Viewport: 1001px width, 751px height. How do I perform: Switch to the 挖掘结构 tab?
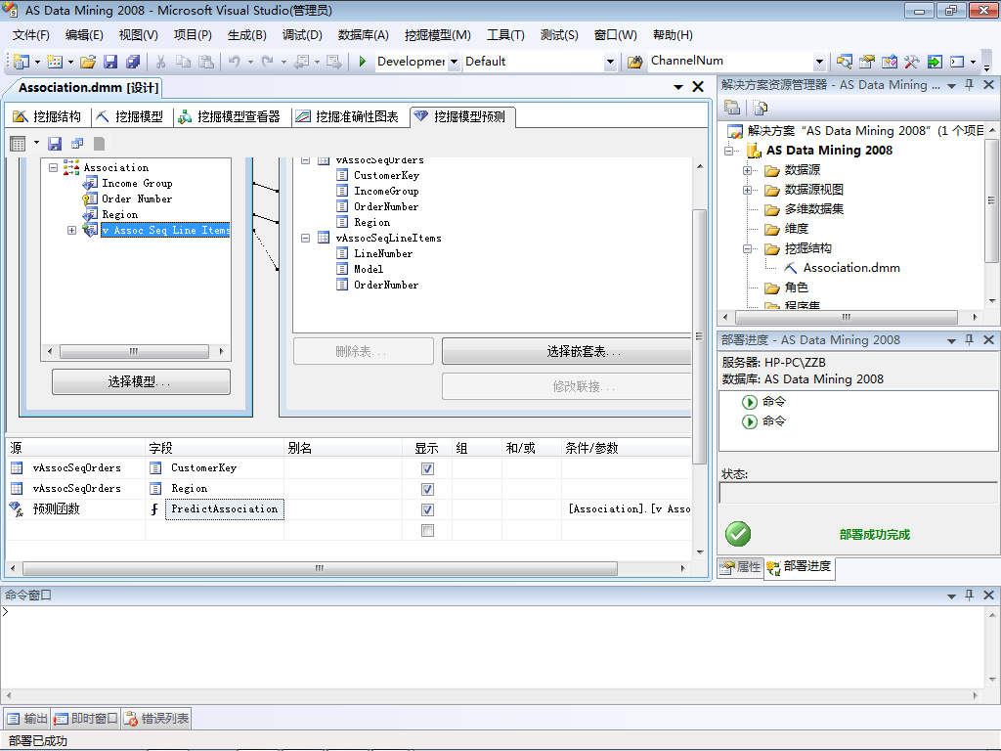[x=48, y=116]
